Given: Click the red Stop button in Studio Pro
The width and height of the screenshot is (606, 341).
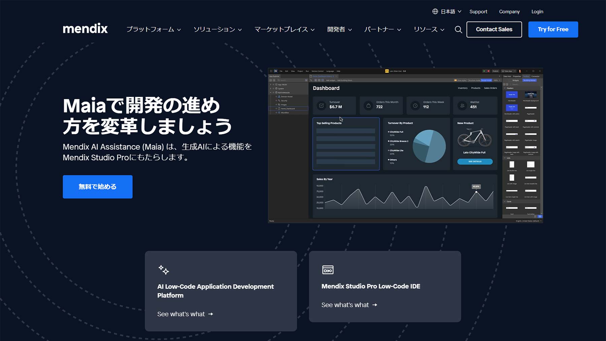Looking at the screenshot, I should [488, 71].
